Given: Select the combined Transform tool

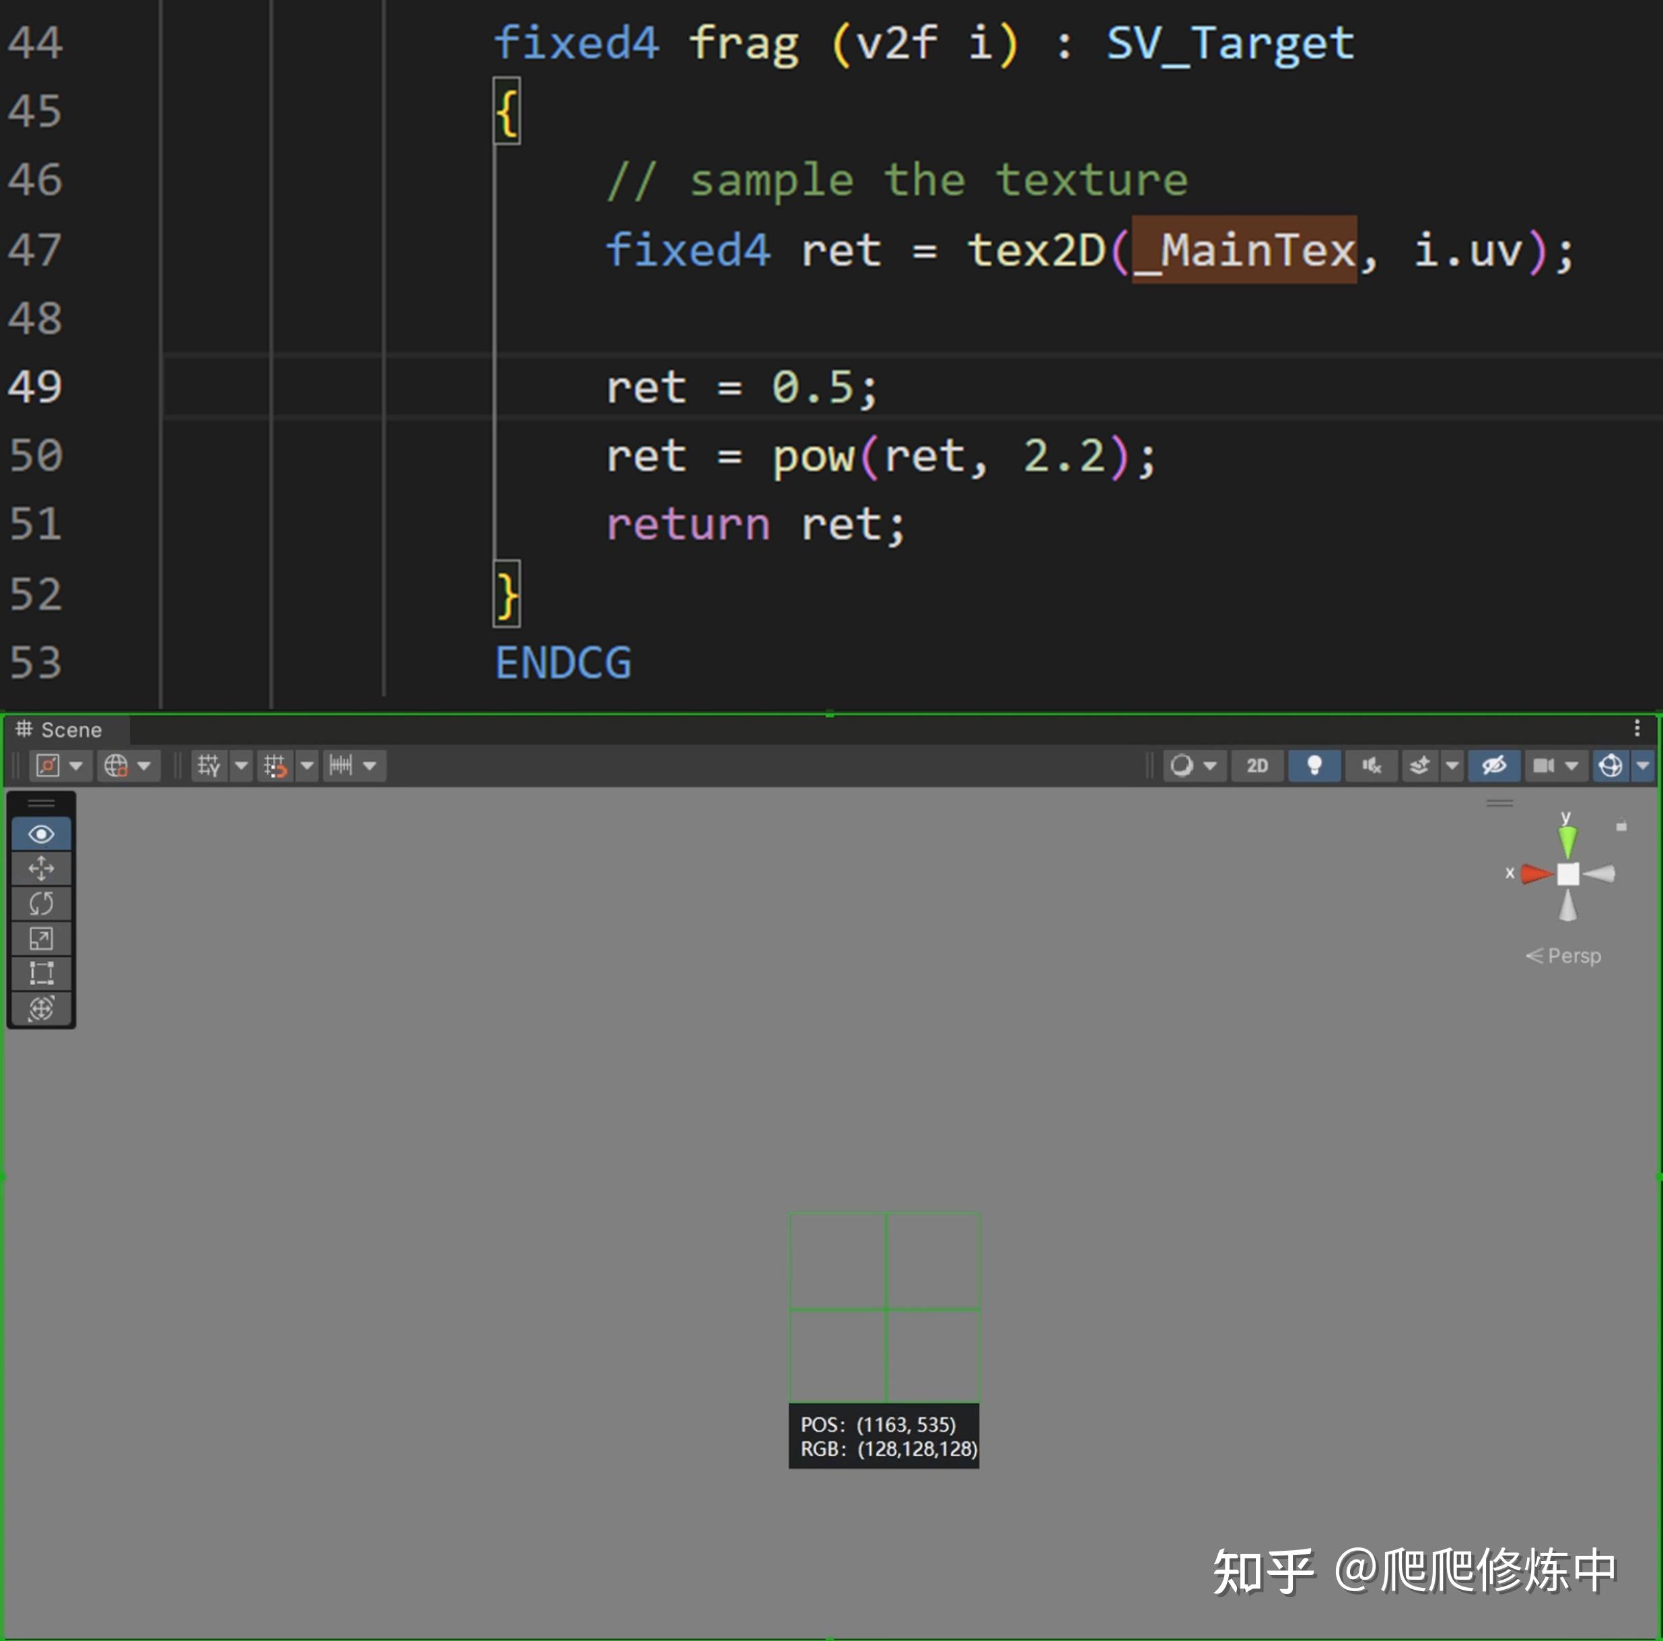Looking at the screenshot, I should point(41,1008).
